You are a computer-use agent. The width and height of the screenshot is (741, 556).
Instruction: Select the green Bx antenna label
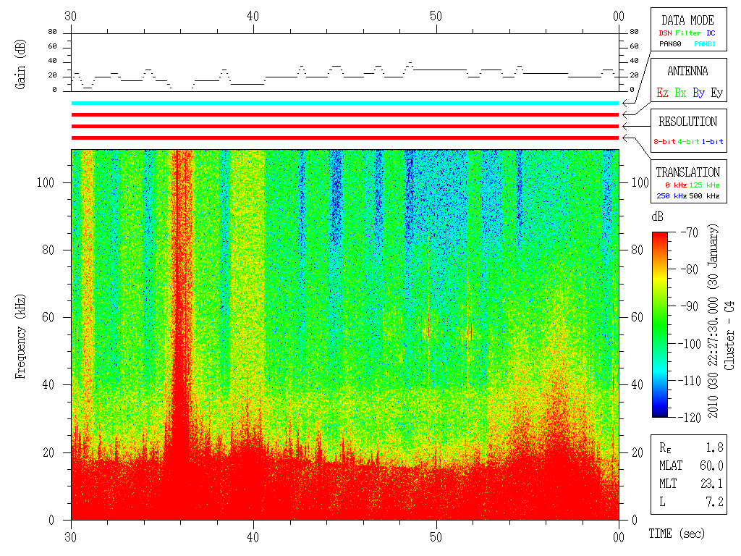[x=680, y=93]
